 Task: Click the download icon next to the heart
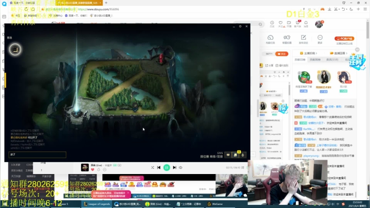tap(99, 170)
